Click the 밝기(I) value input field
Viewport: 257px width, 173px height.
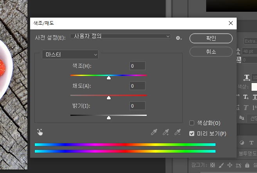tap(137, 106)
